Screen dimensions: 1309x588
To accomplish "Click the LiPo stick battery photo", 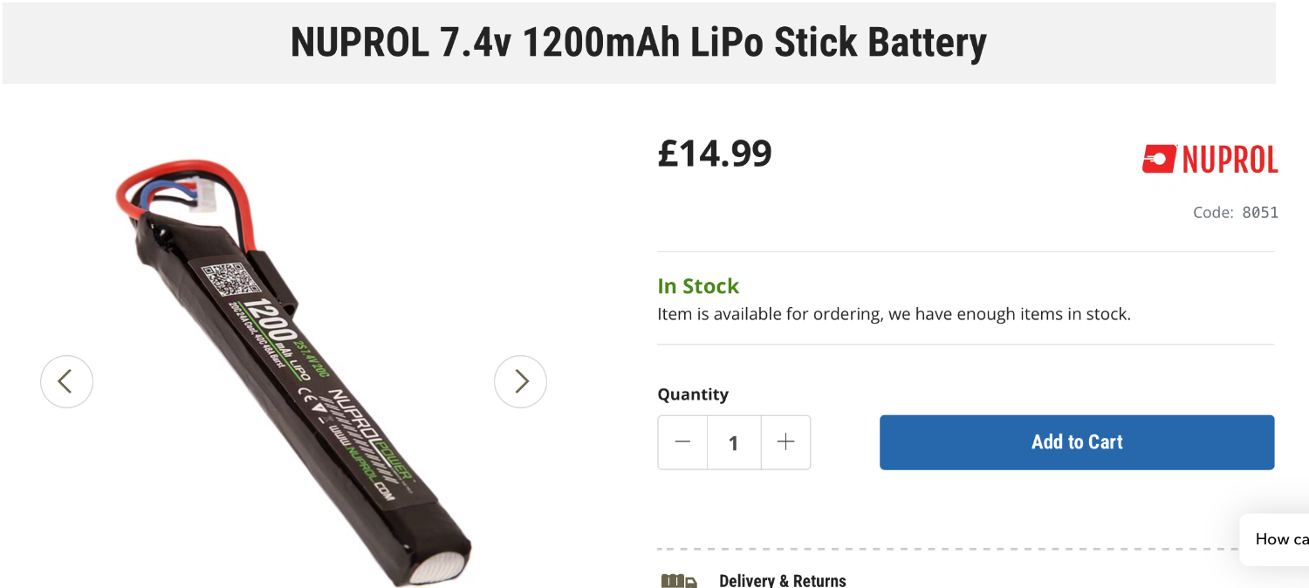I will pos(332,419).
